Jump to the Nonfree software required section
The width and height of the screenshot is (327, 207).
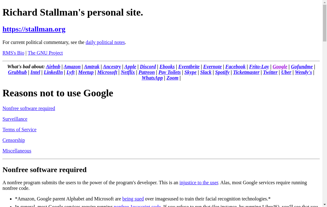pyautogui.click(x=29, y=108)
